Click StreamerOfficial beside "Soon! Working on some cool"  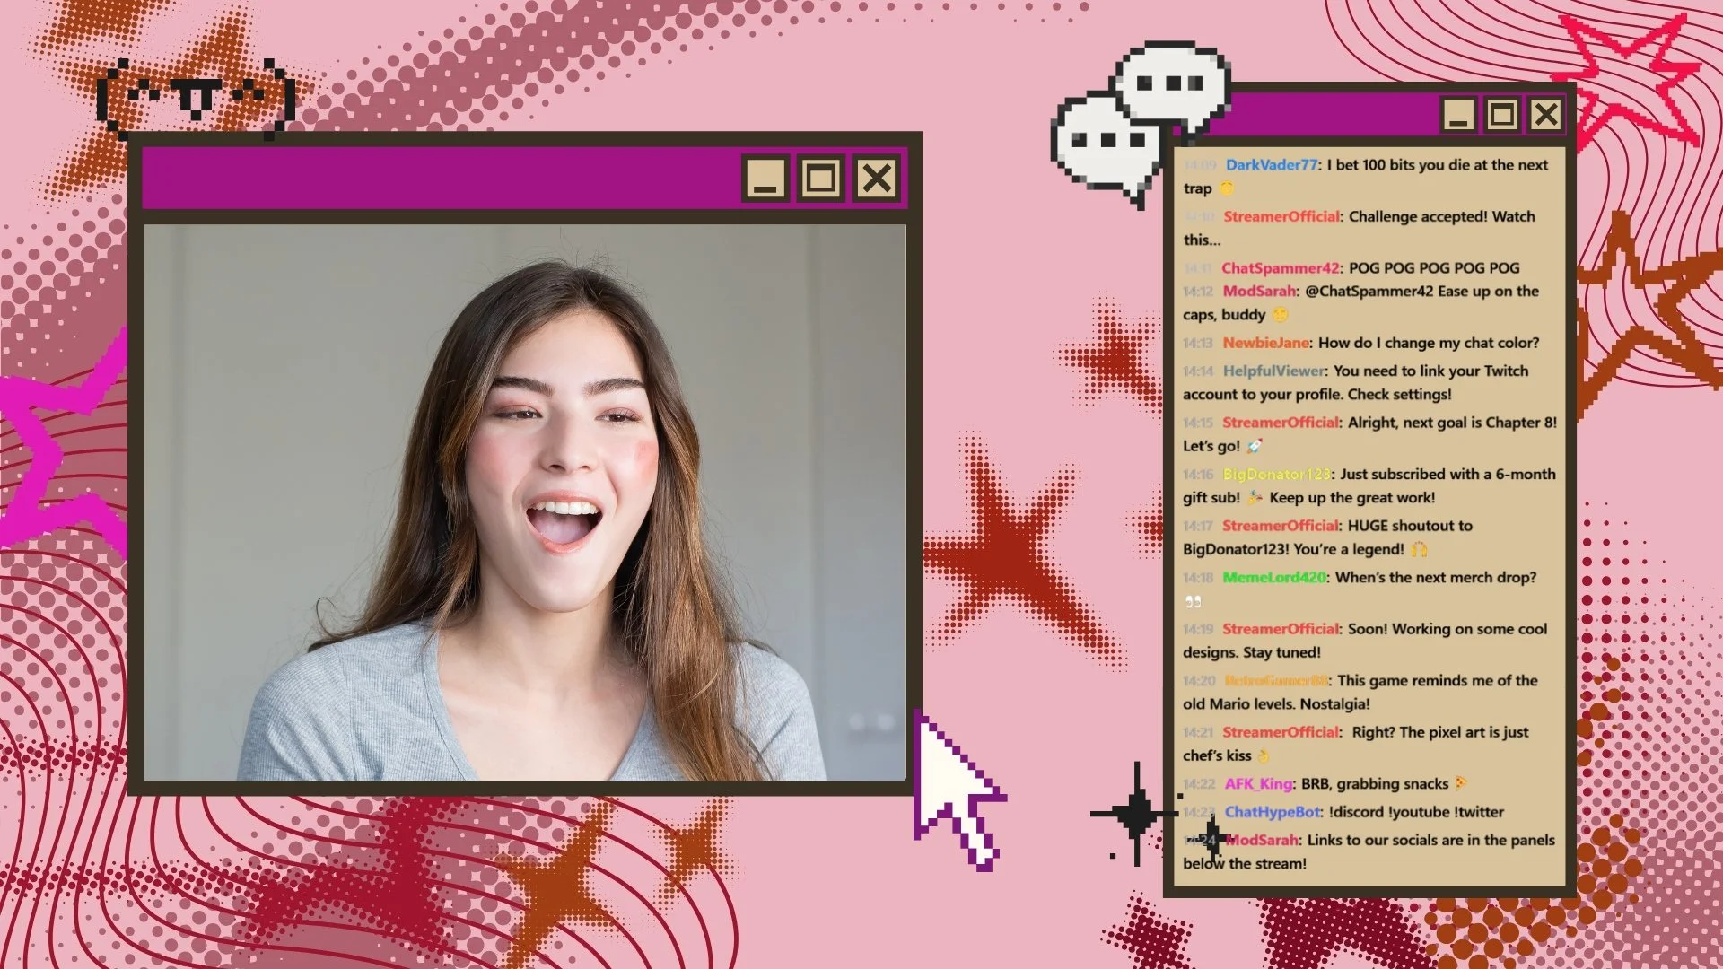coord(1281,628)
